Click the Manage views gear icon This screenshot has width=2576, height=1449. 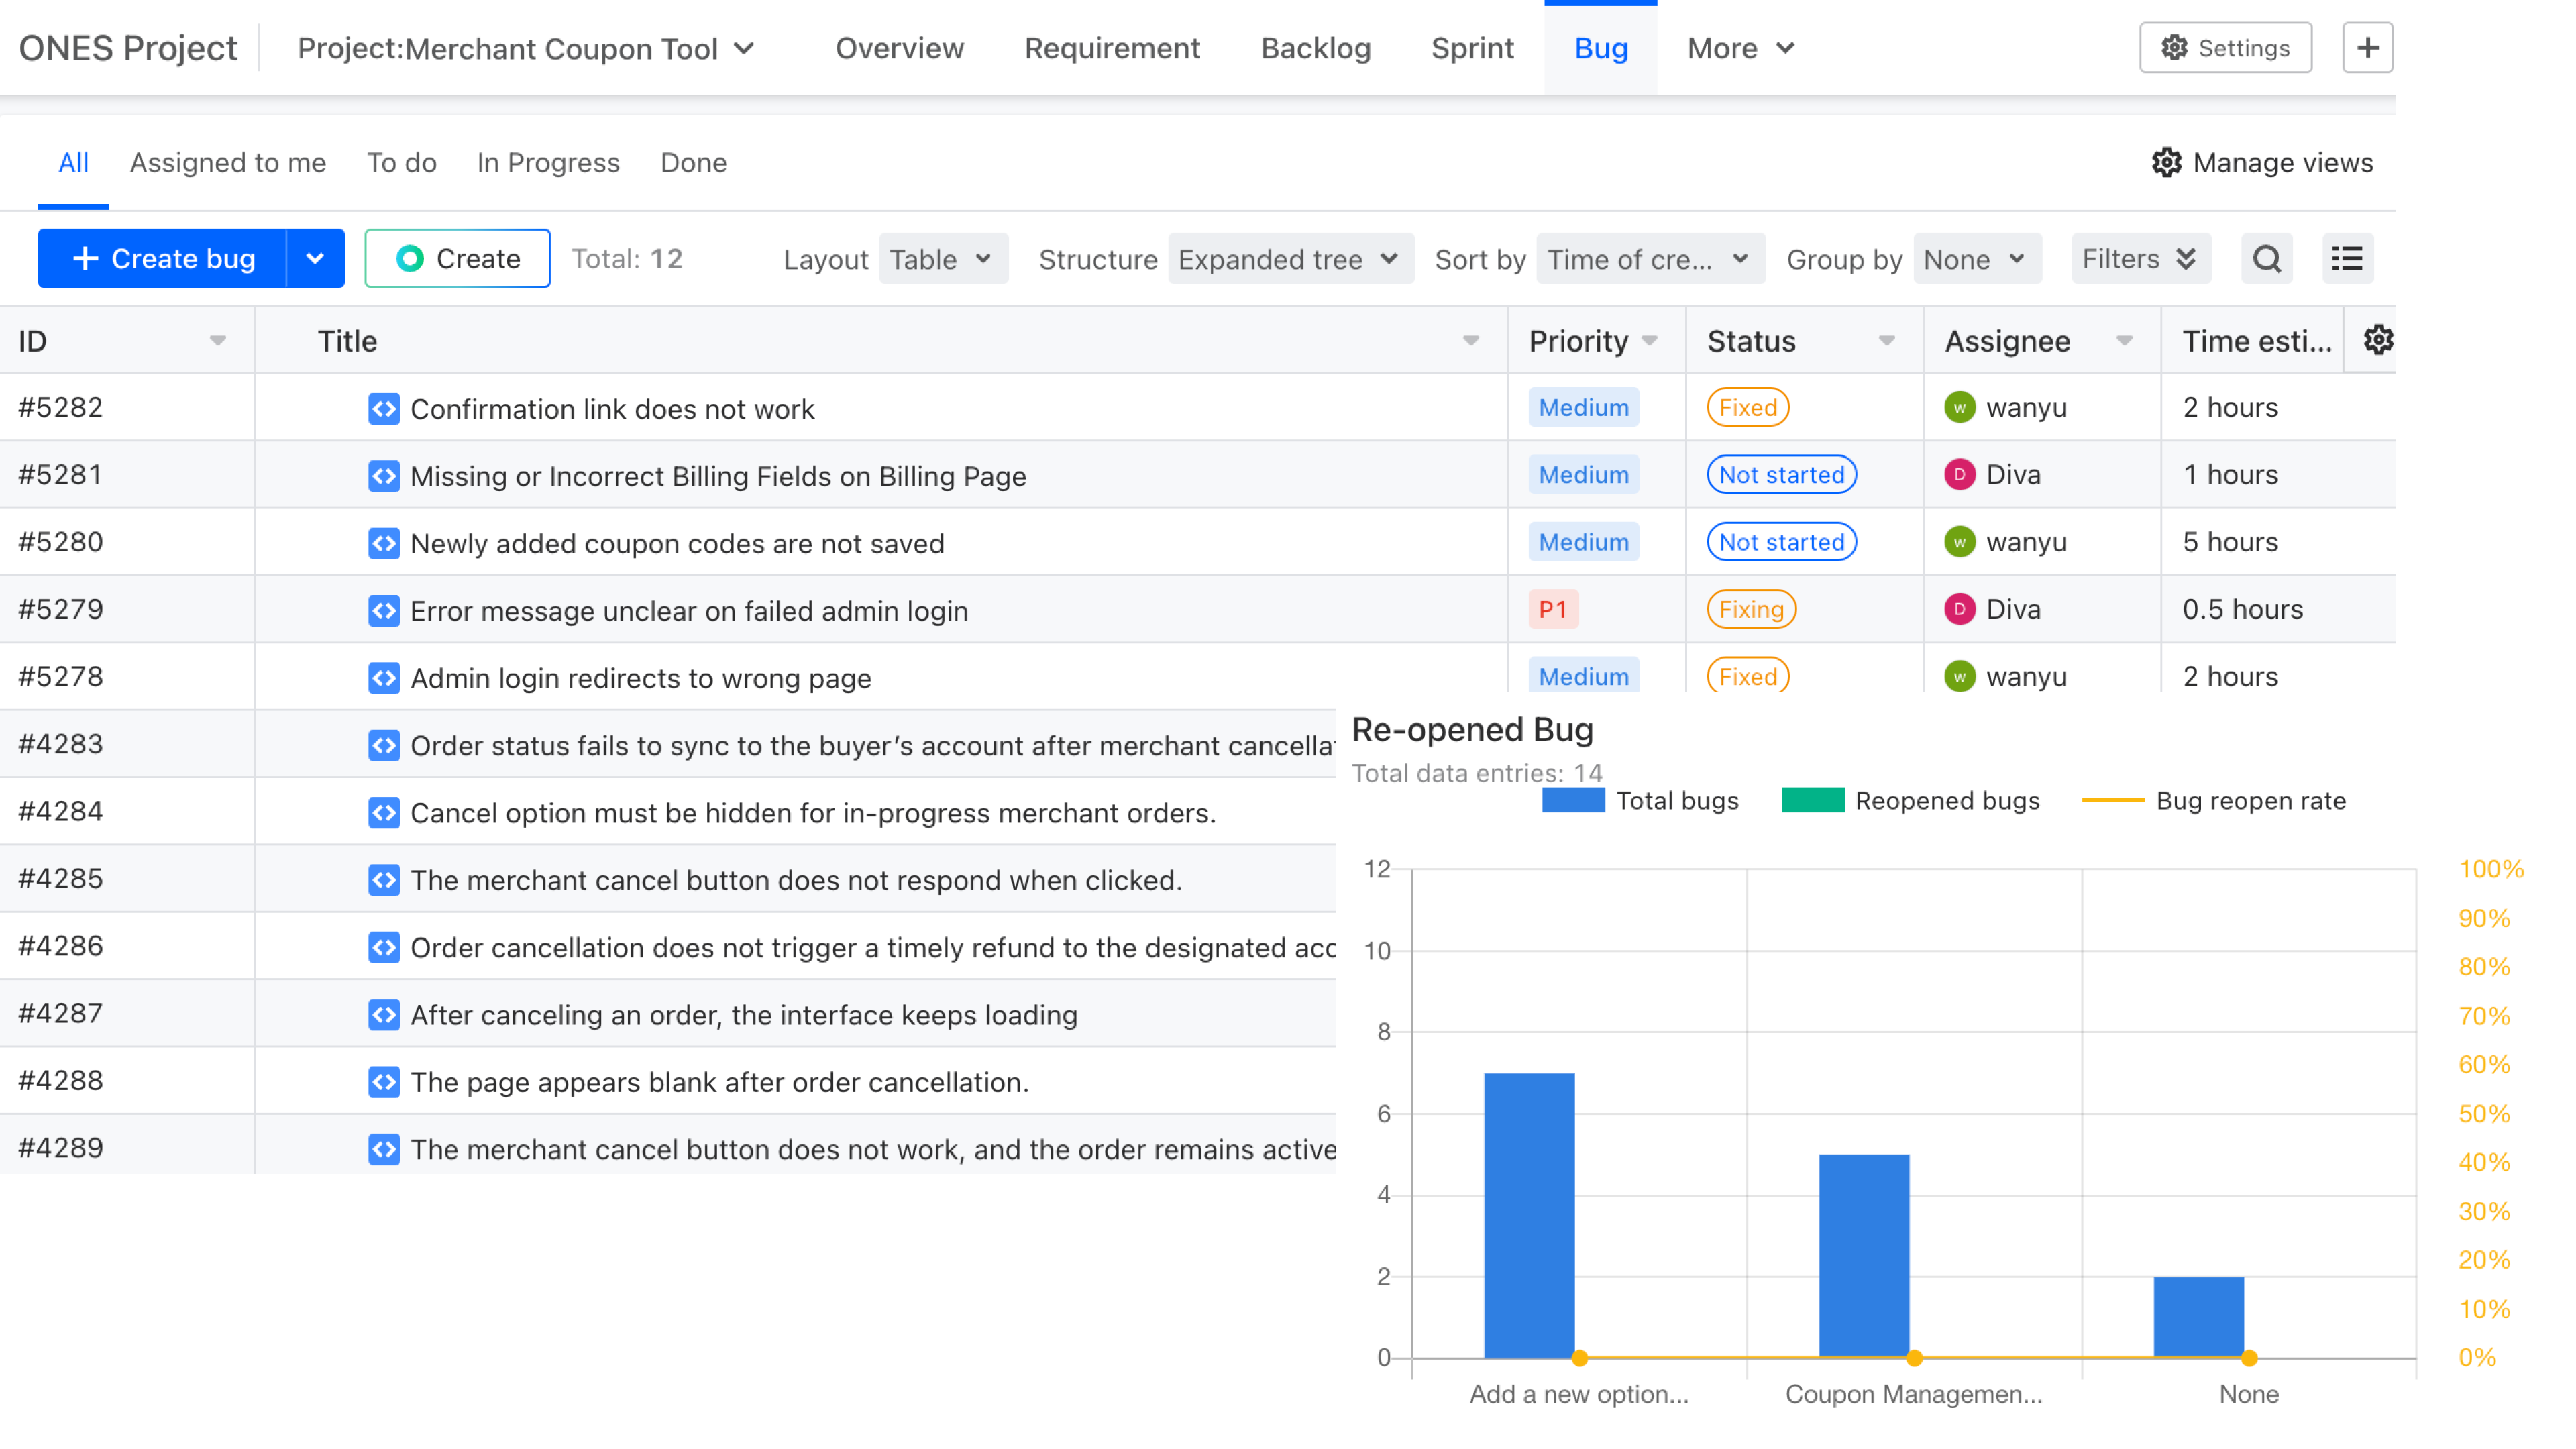(x=2168, y=163)
